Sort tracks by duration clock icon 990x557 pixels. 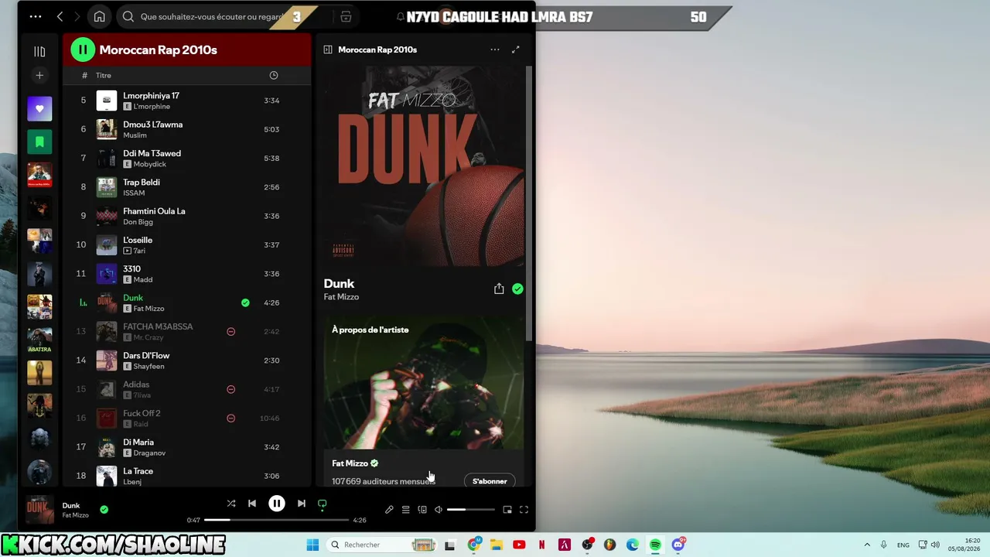tap(273, 75)
